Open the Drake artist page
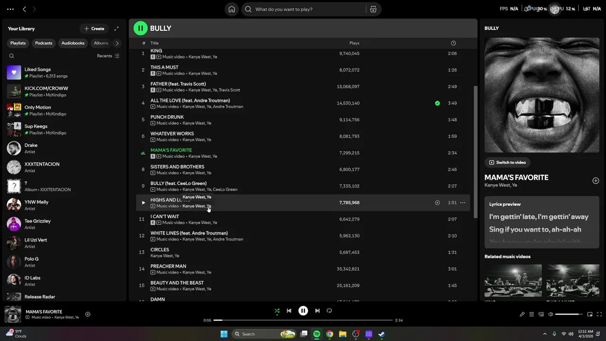 [64, 148]
